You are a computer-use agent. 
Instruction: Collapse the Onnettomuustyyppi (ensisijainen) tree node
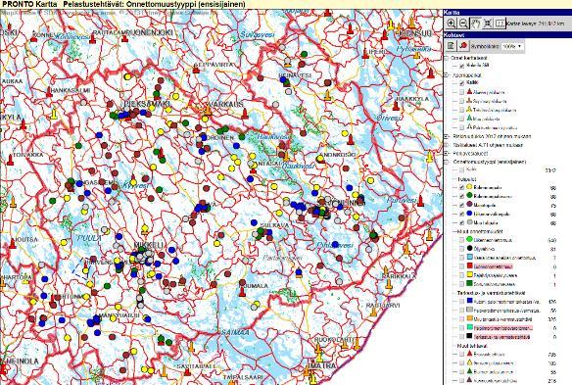click(447, 162)
